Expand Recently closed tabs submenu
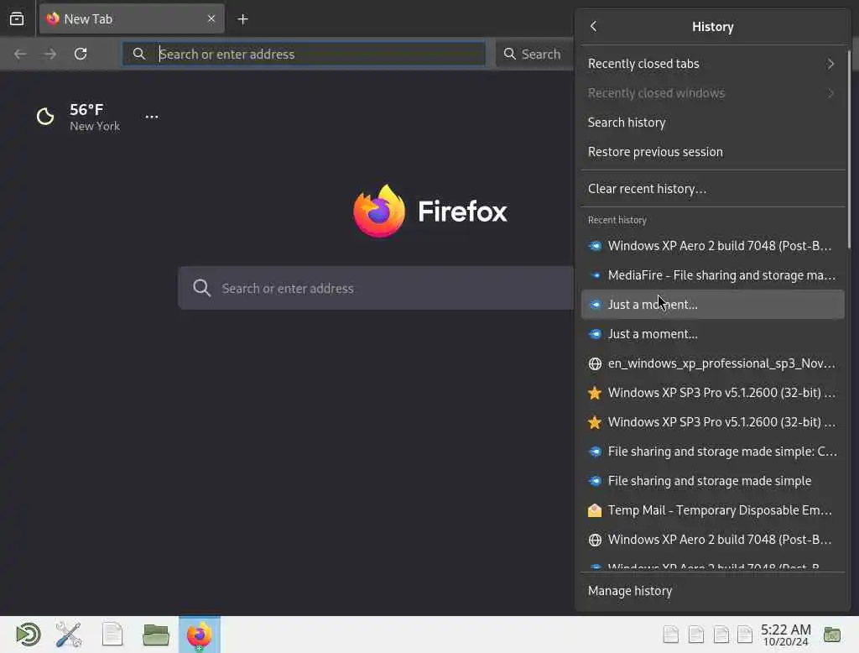 click(712, 64)
